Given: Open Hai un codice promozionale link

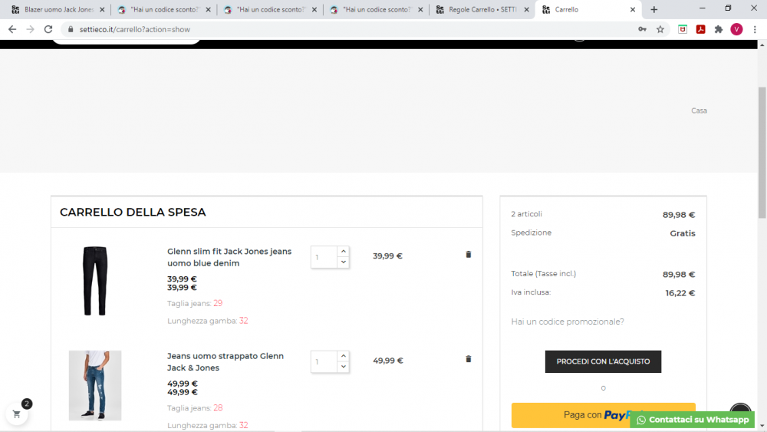Looking at the screenshot, I should coord(568,322).
